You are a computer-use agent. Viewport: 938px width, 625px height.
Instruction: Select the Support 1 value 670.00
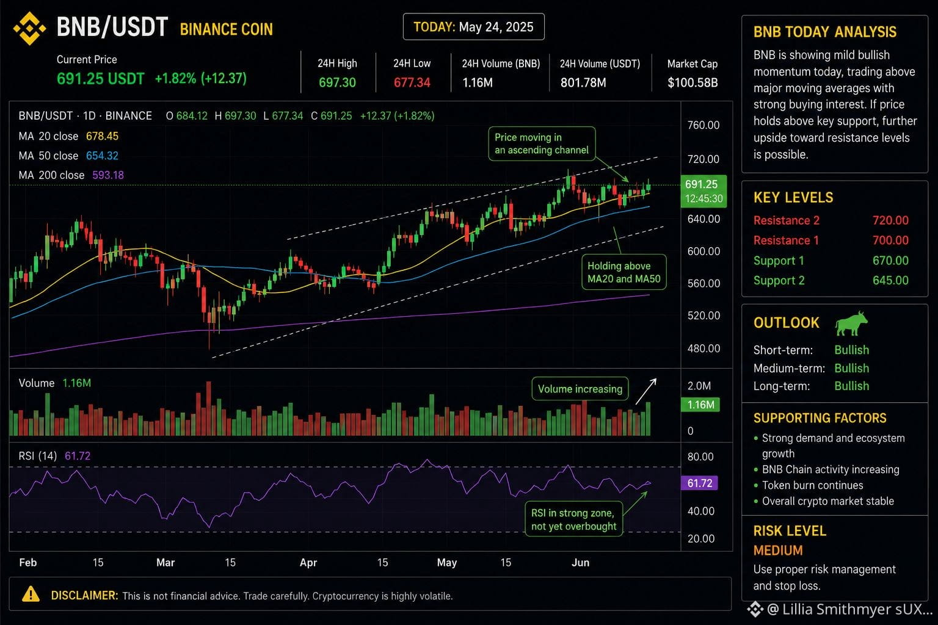[890, 261]
